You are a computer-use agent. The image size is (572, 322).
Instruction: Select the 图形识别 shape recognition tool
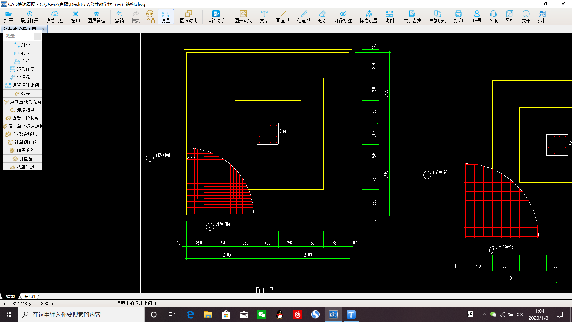243,17
